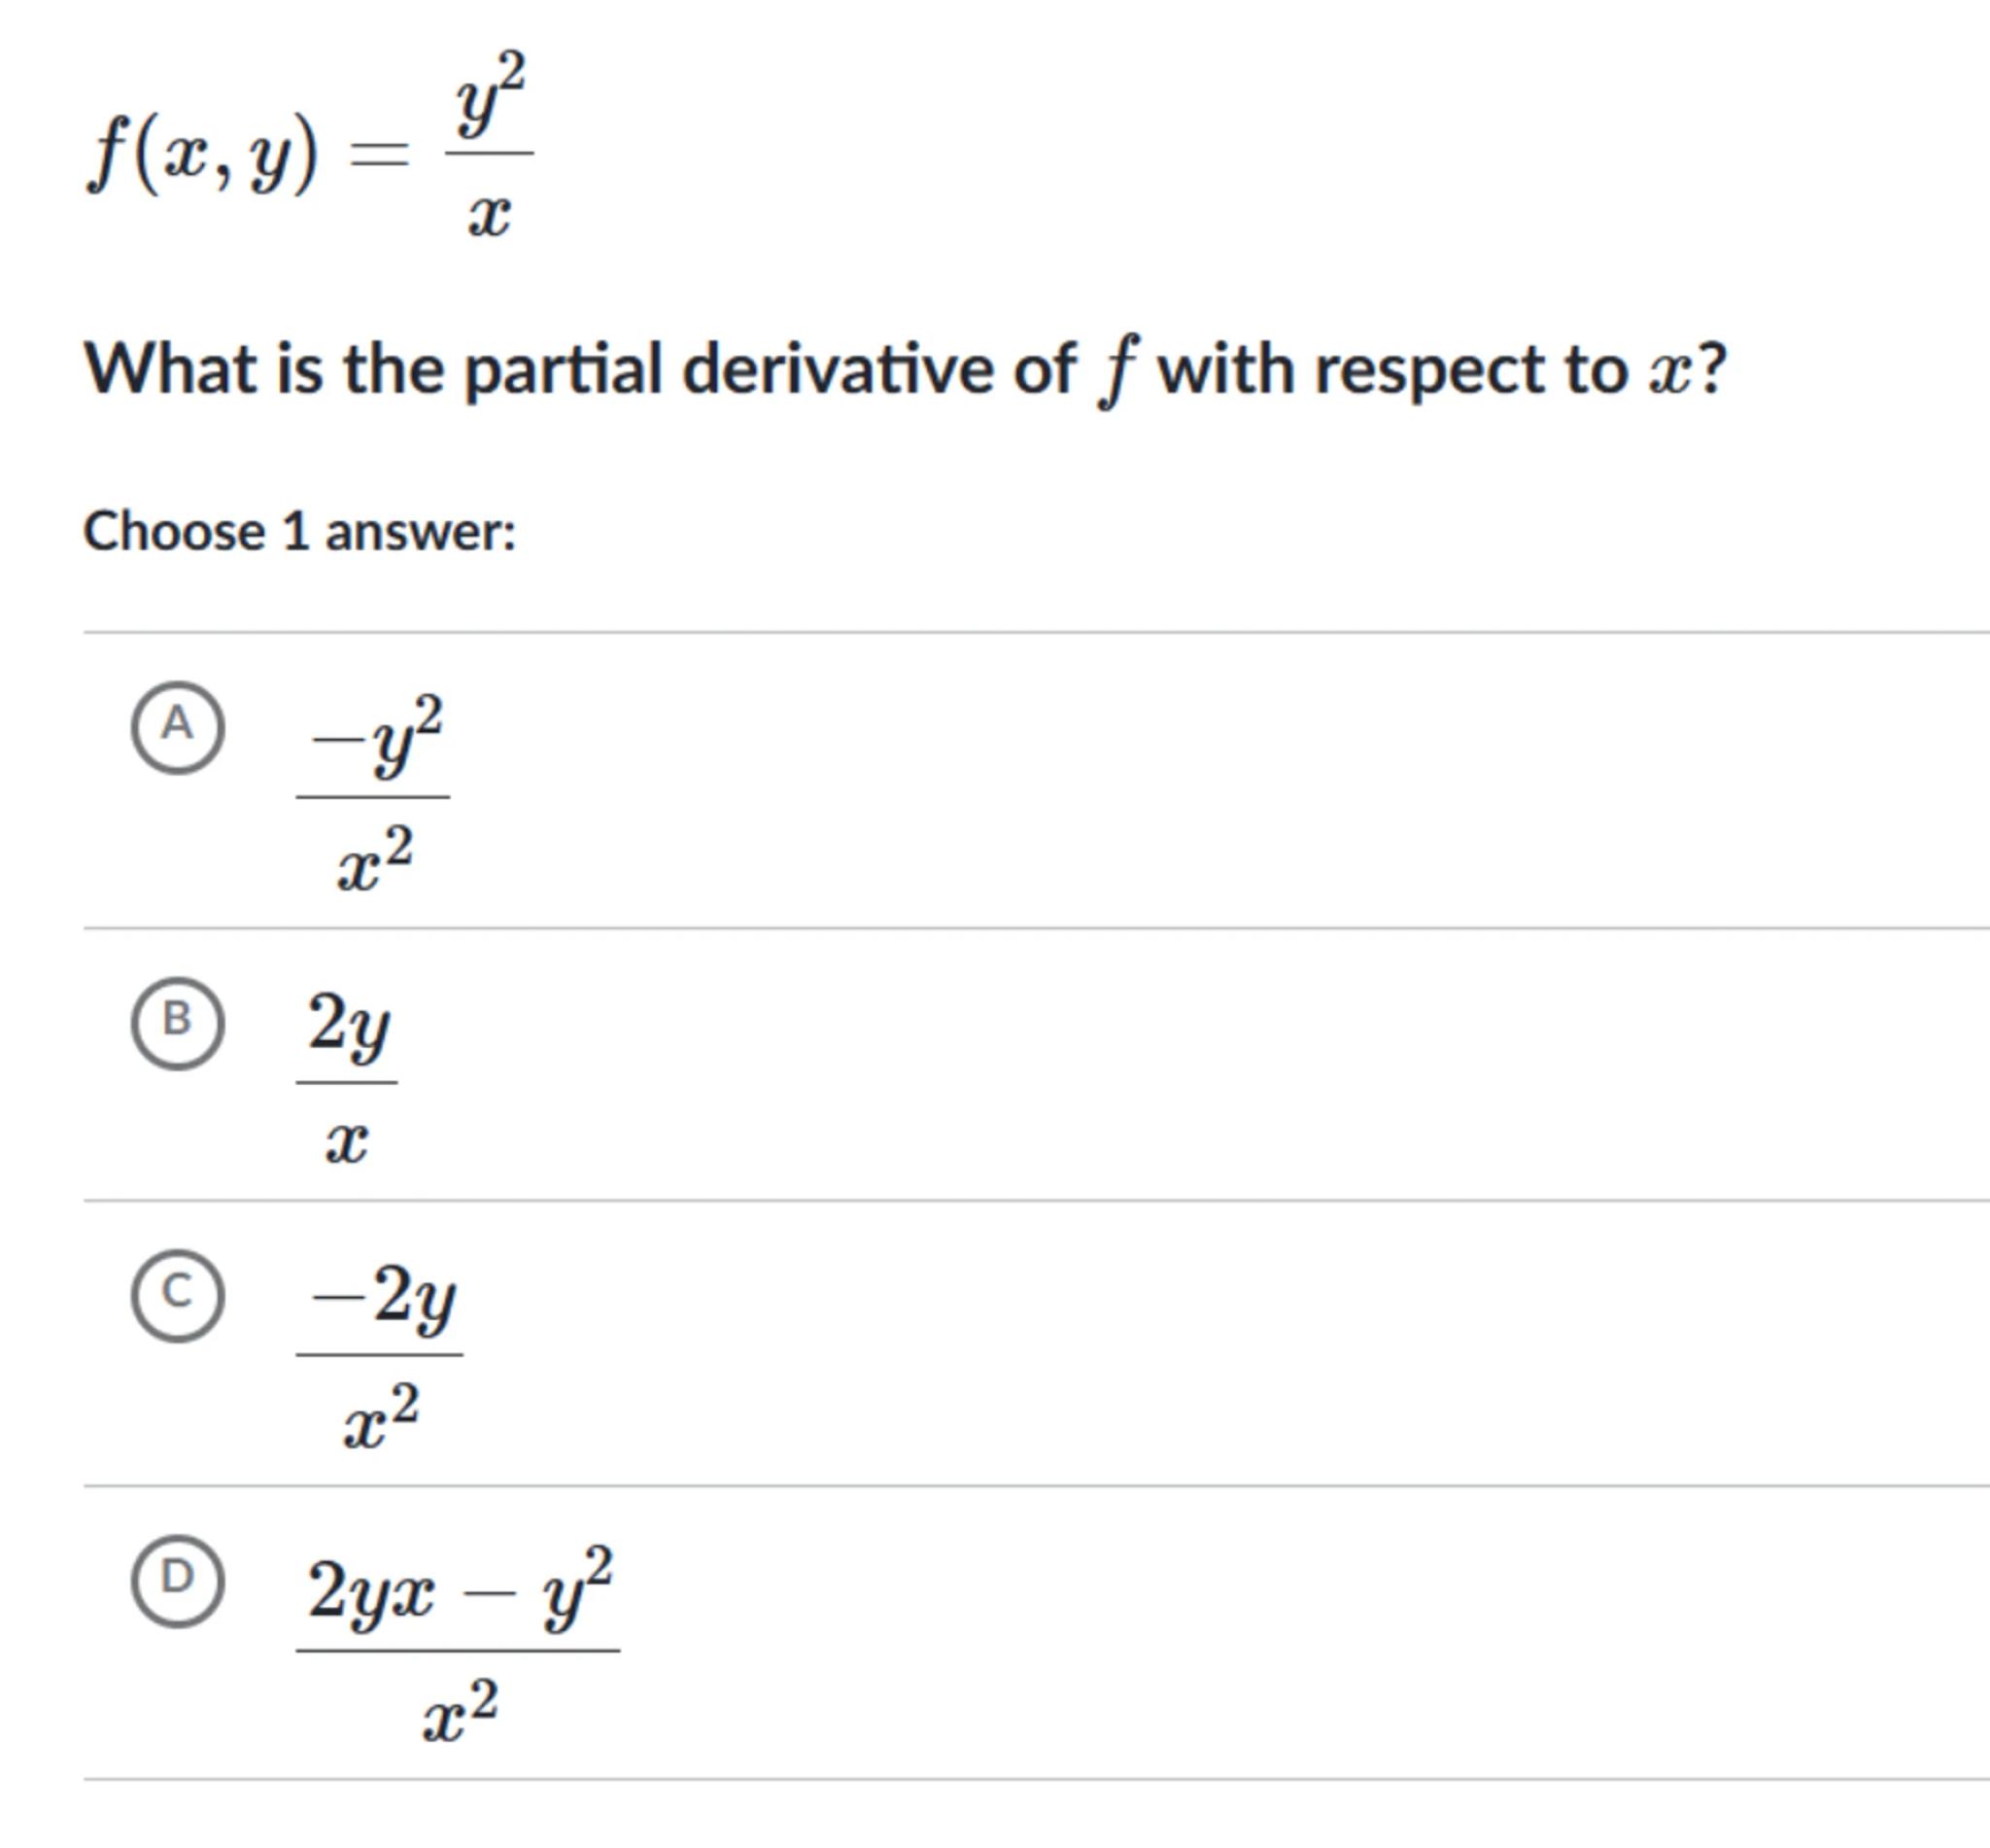Click the question text about partial derivative
This screenshot has width=1990, height=1848.
click(904, 370)
